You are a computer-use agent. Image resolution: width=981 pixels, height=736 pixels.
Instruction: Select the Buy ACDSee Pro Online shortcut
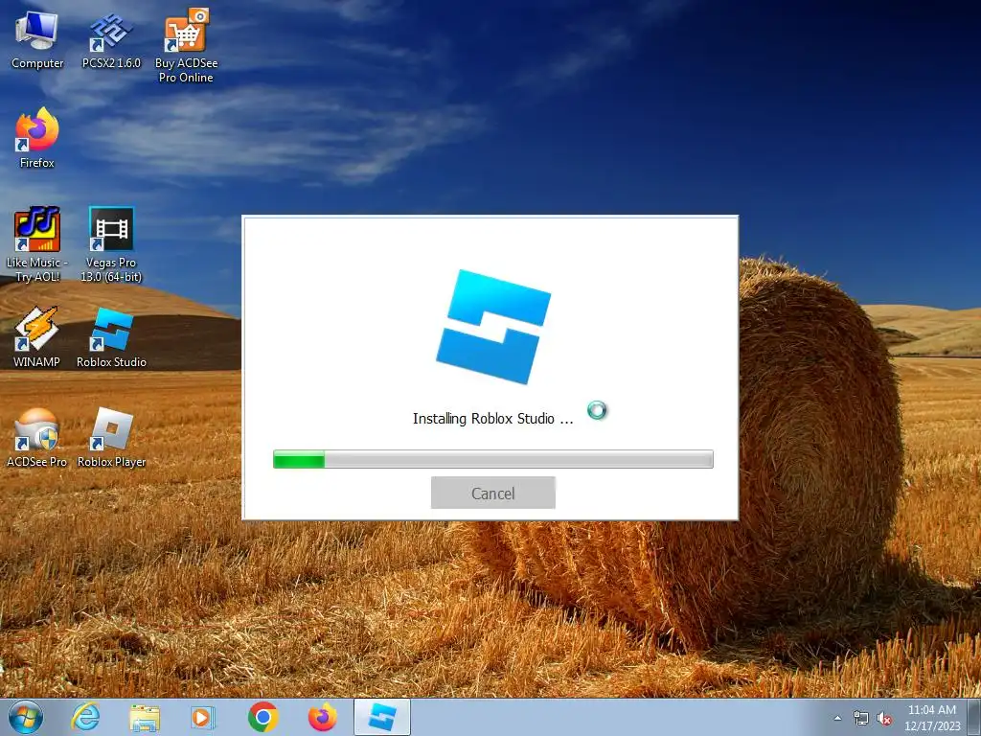pos(186,46)
